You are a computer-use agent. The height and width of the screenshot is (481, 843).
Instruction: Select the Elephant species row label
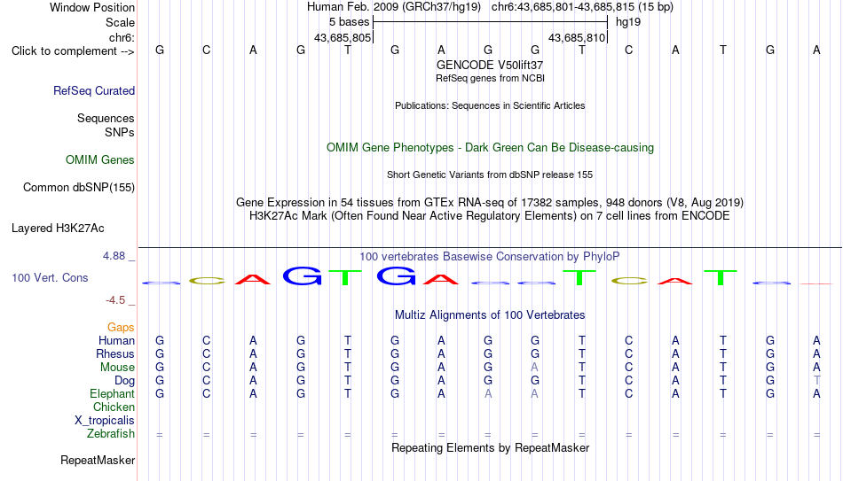[113, 393]
